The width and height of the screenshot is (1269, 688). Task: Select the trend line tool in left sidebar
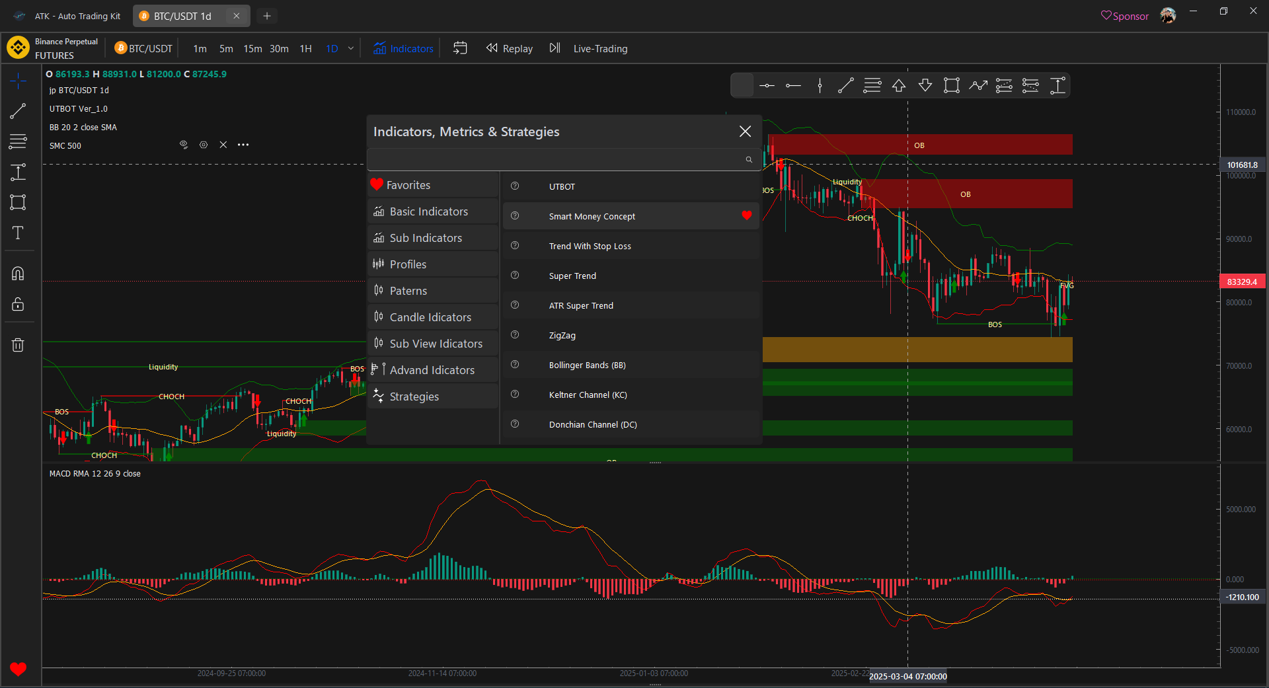point(18,111)
